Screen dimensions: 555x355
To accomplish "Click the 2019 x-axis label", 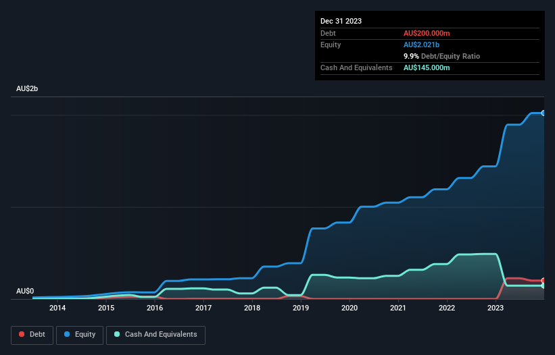I will tap(301, 308).
